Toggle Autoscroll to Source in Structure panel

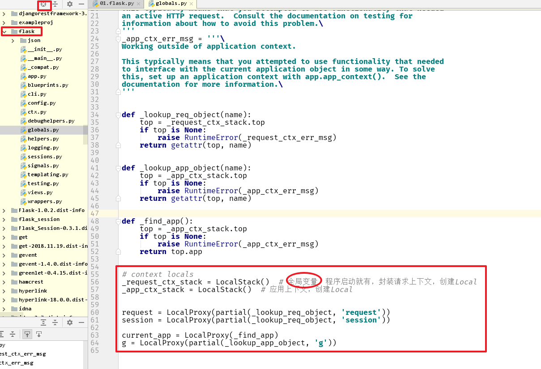27,334
